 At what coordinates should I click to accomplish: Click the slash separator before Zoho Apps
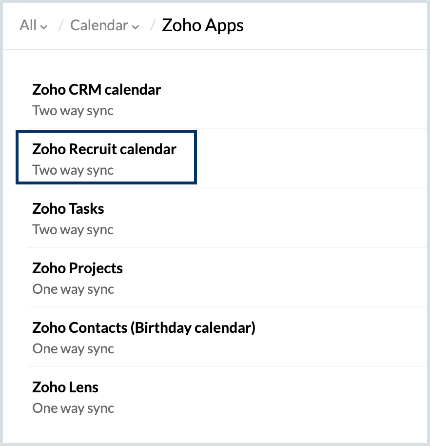[x=153, y=25]
